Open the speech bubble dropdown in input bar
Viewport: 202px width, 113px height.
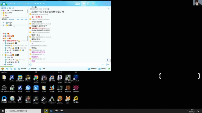[107, 65]
